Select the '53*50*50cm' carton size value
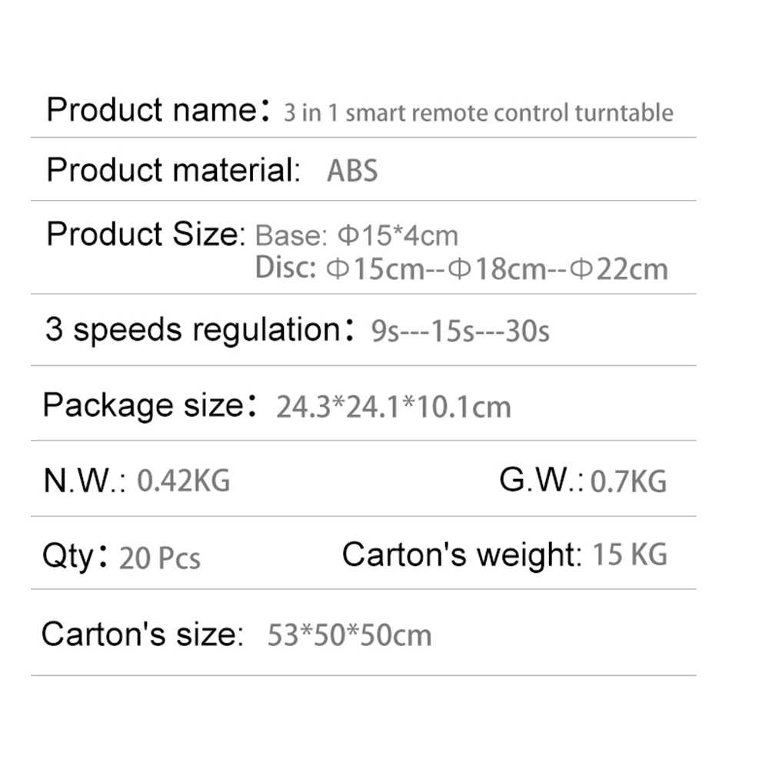 point(350,635)
